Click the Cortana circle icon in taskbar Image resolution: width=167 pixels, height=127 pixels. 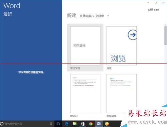[2, 124]
